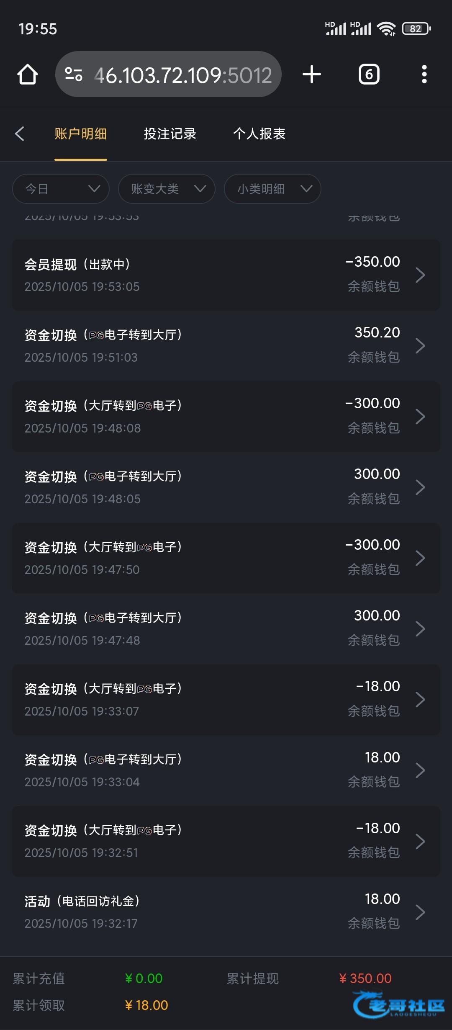Tap the browser home icon
Screen dimensions: 452x1030
coord(28,75)
